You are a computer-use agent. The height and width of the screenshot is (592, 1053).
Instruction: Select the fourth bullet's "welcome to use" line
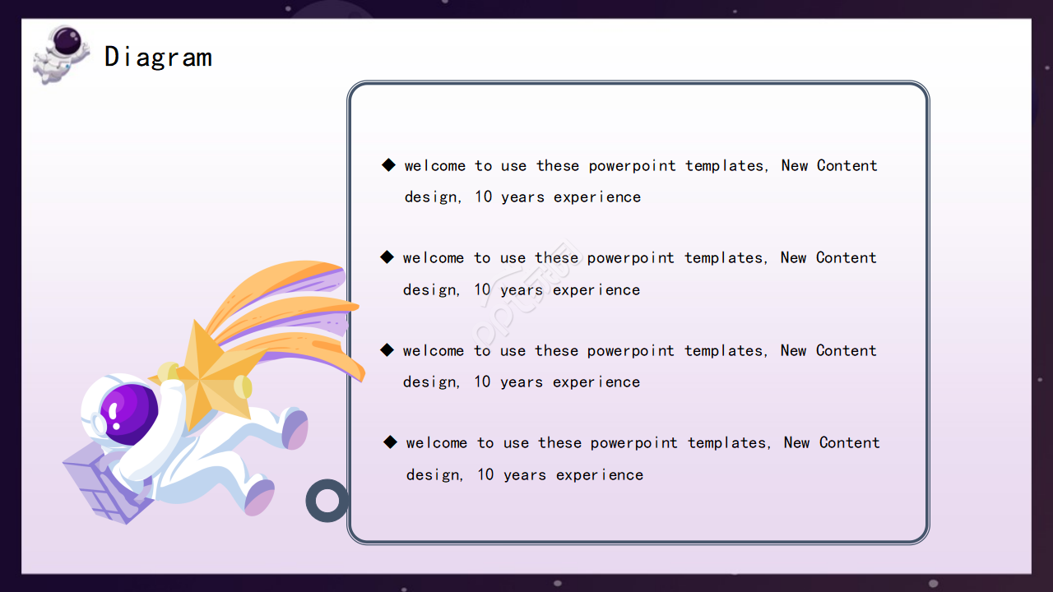click(642, 442)
